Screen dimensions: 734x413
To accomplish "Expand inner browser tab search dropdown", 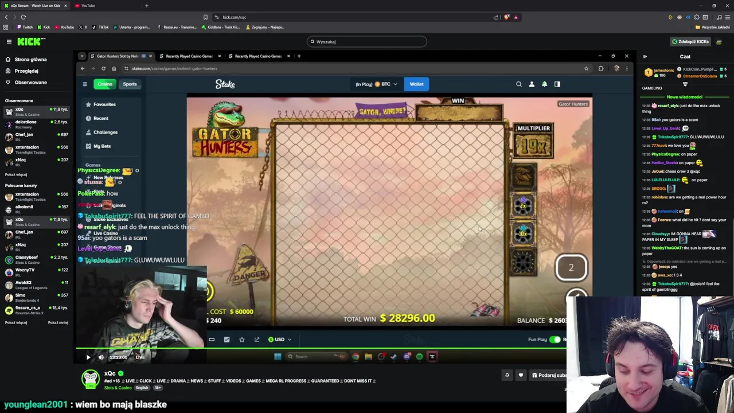I will click(83, 56).
